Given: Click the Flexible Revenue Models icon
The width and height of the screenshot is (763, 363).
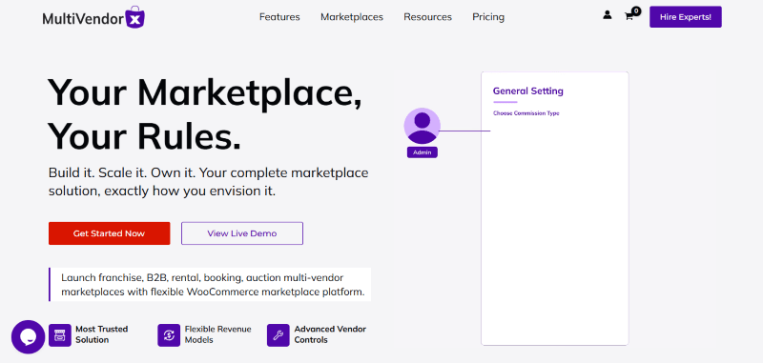Looking at the screenshot, I should pos(169,335).
